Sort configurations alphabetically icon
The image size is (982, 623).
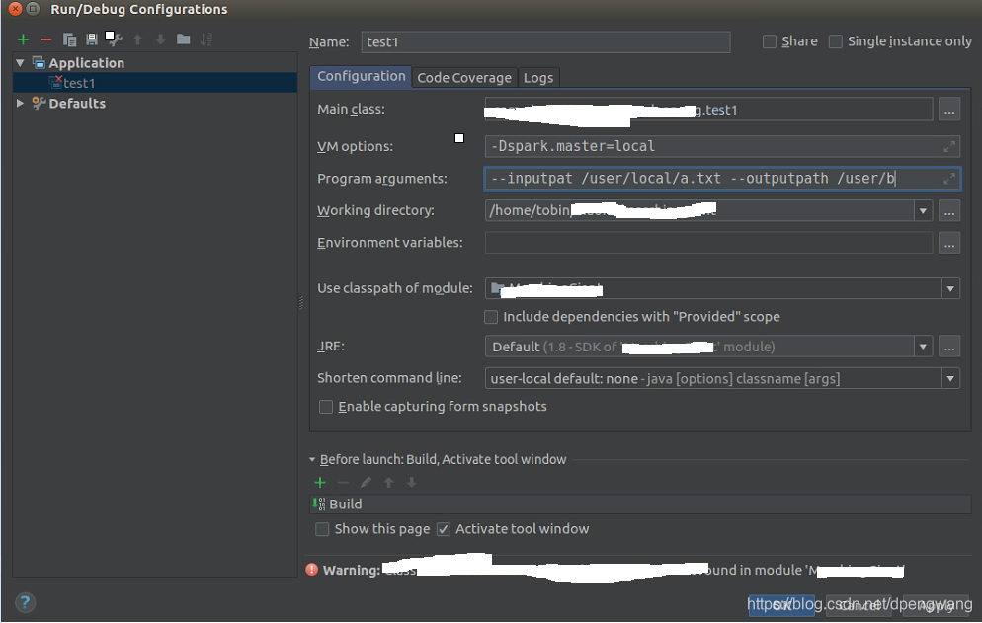206,40
